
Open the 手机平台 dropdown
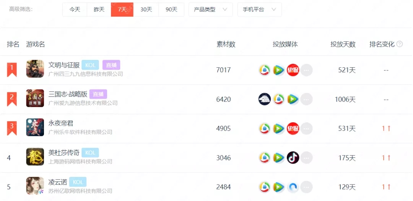[x=259, y=10]
